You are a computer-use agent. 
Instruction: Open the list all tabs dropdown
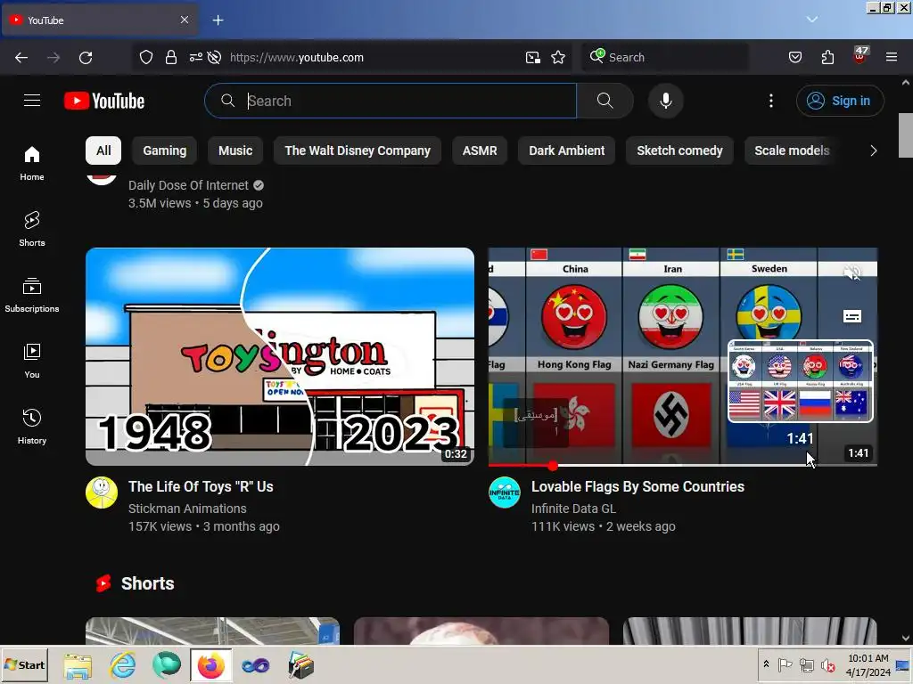point(812,20)
